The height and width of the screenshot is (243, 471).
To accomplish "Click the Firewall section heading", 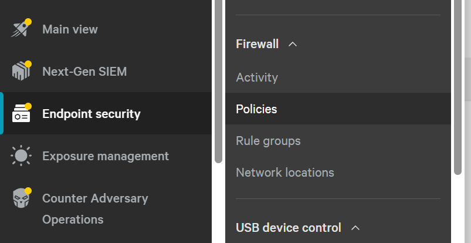I will pos(257,44).
